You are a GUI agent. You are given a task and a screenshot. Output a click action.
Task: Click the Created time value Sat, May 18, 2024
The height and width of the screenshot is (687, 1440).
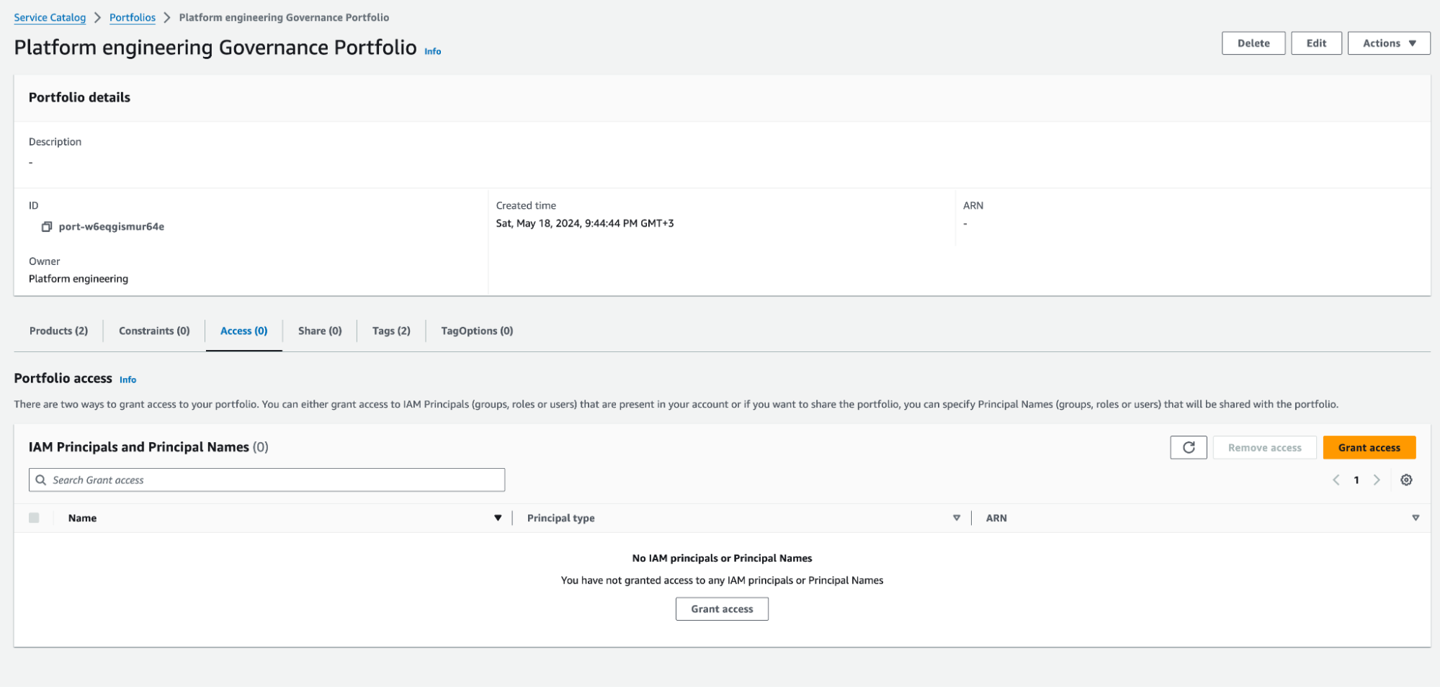point(585,223)
